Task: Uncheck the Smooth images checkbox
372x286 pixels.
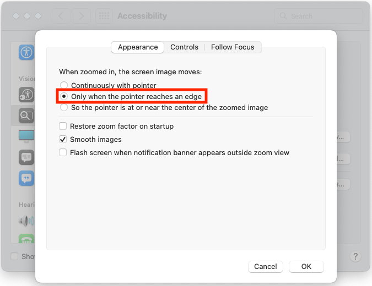Action: point(63,139)
